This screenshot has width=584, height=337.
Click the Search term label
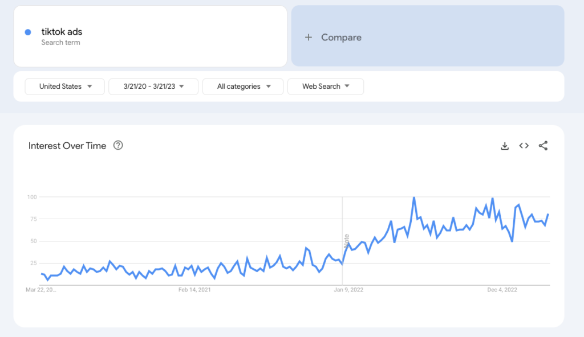pos(60,42)
